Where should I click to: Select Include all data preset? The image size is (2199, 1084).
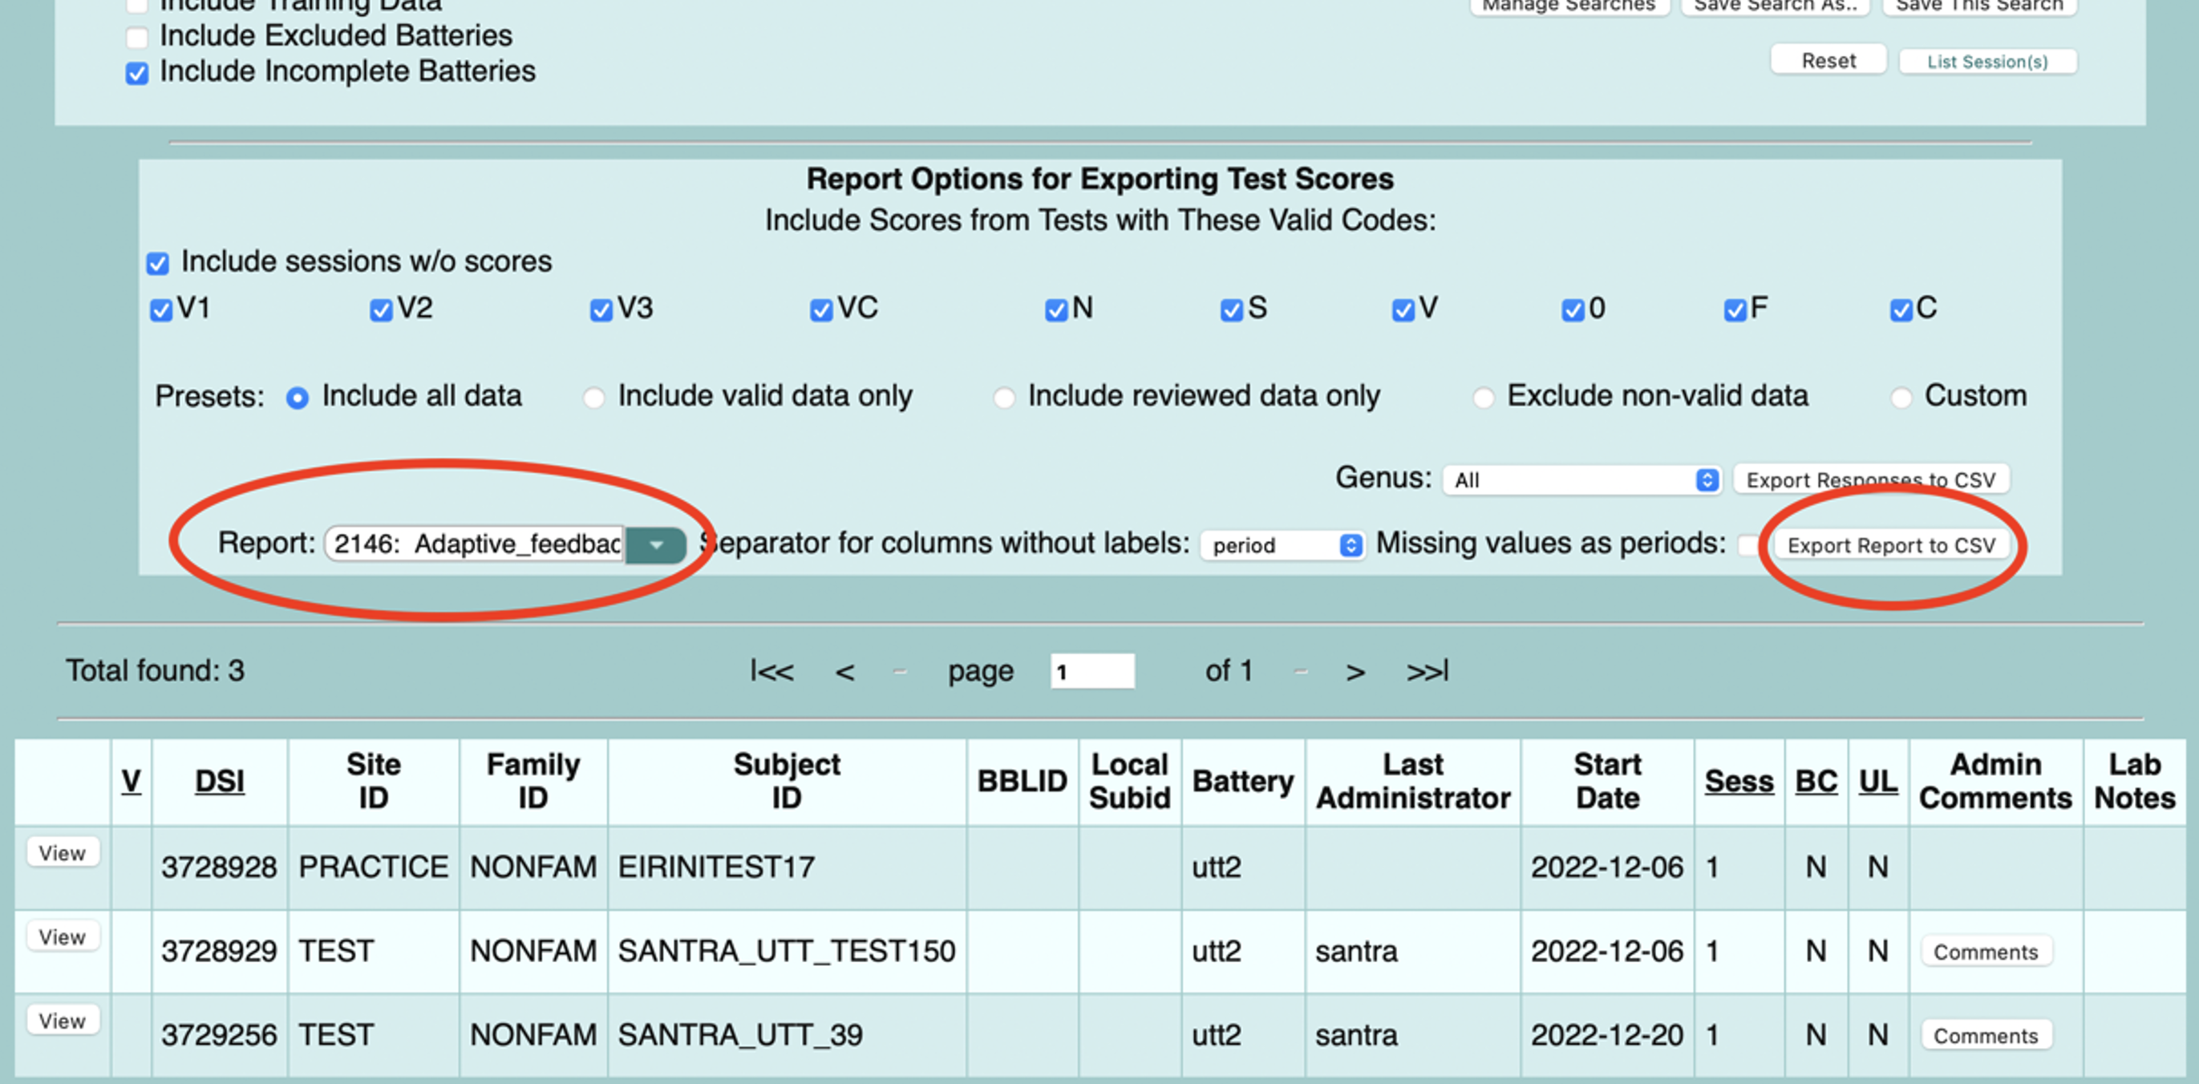[297, 398]
